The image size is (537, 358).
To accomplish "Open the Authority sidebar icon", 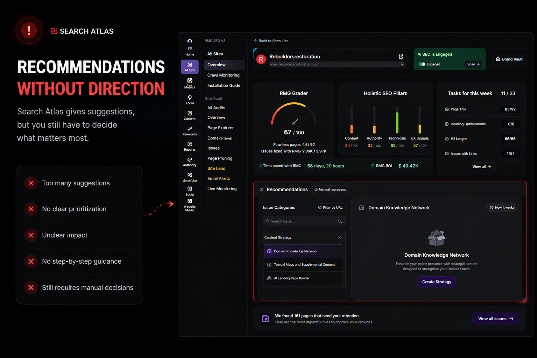I will [x=190, y=162].
